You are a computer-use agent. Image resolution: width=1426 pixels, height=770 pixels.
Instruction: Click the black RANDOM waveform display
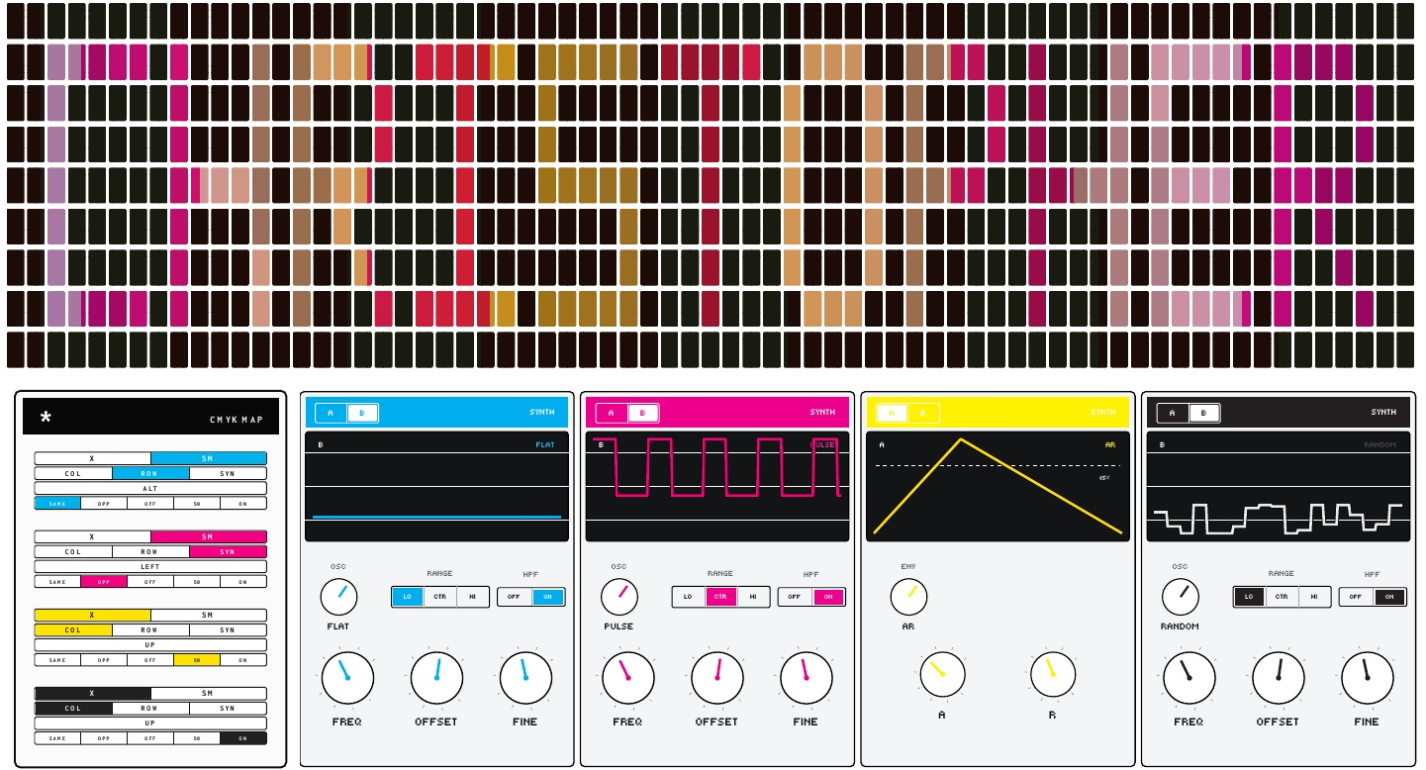(x=1279, y=486)
